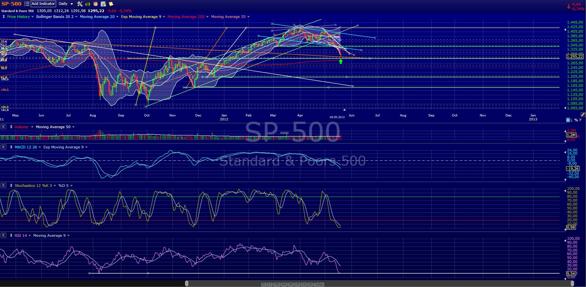Click the red down arrow next to -9,64
The height and width of the screenshot is (287, 586).
(569, 7)
